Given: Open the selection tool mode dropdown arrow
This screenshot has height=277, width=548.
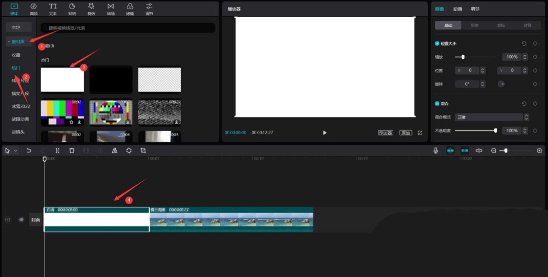Looking at the screenshot, I should [x=16, y=151].
